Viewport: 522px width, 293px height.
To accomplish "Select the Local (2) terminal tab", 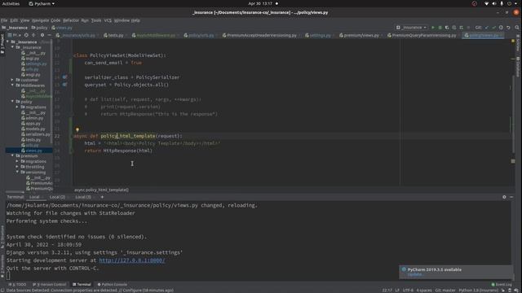I will coord(57,197).
